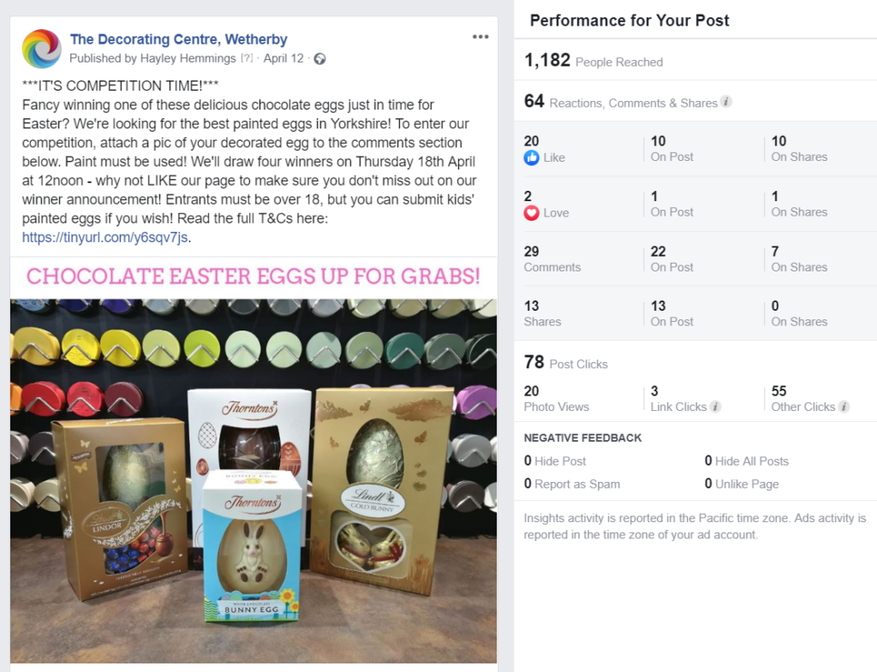Click info icon beside Reactions, Comments & Shares
This screenshot has height=672, width=877.
pos(726,102)
